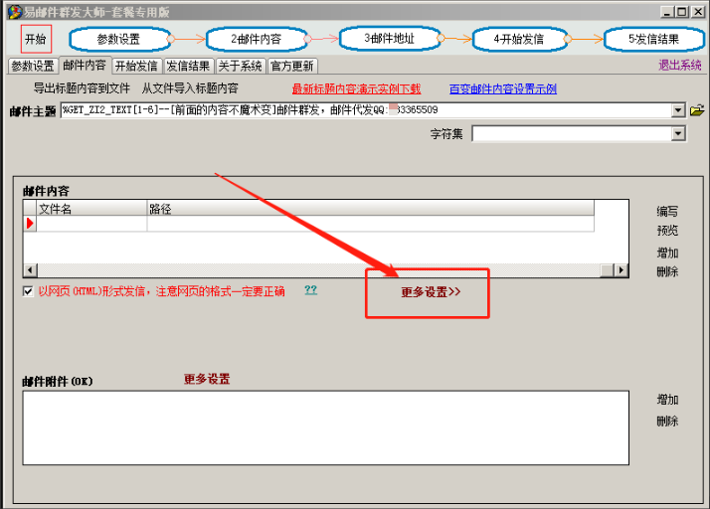Click the scroll left arrow in mail content list
Screen dimensions: 710x509
click(x=31, y=270)
